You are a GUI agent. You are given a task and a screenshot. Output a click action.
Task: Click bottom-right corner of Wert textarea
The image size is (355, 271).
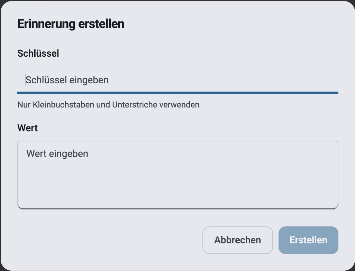pos(336,207)
